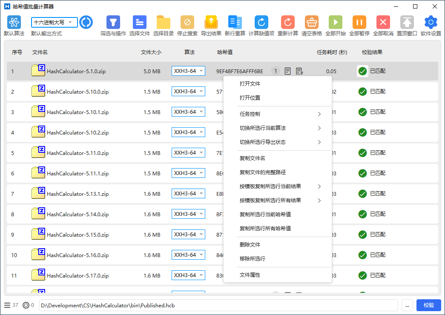445x315 pixels.
Task: Click the lined-list document icon in row 1
Action: [299, 71]
